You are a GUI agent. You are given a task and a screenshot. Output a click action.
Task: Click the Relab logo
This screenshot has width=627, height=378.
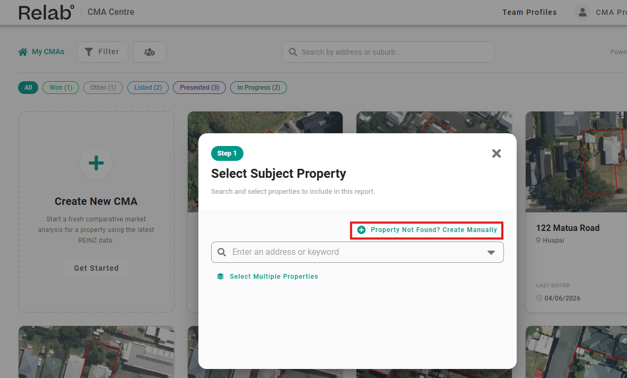pyautogui.click(x=46, y=12)
